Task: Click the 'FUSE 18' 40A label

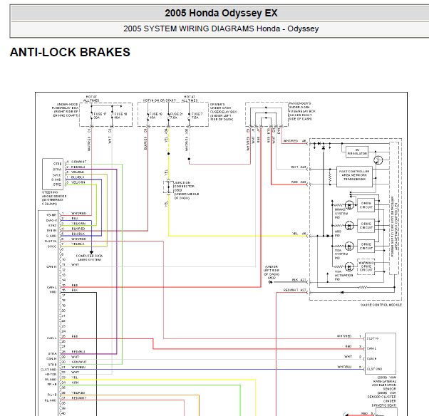Action: point(120,115)
